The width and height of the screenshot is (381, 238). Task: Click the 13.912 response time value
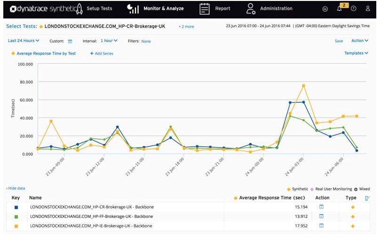pos(301,217)
